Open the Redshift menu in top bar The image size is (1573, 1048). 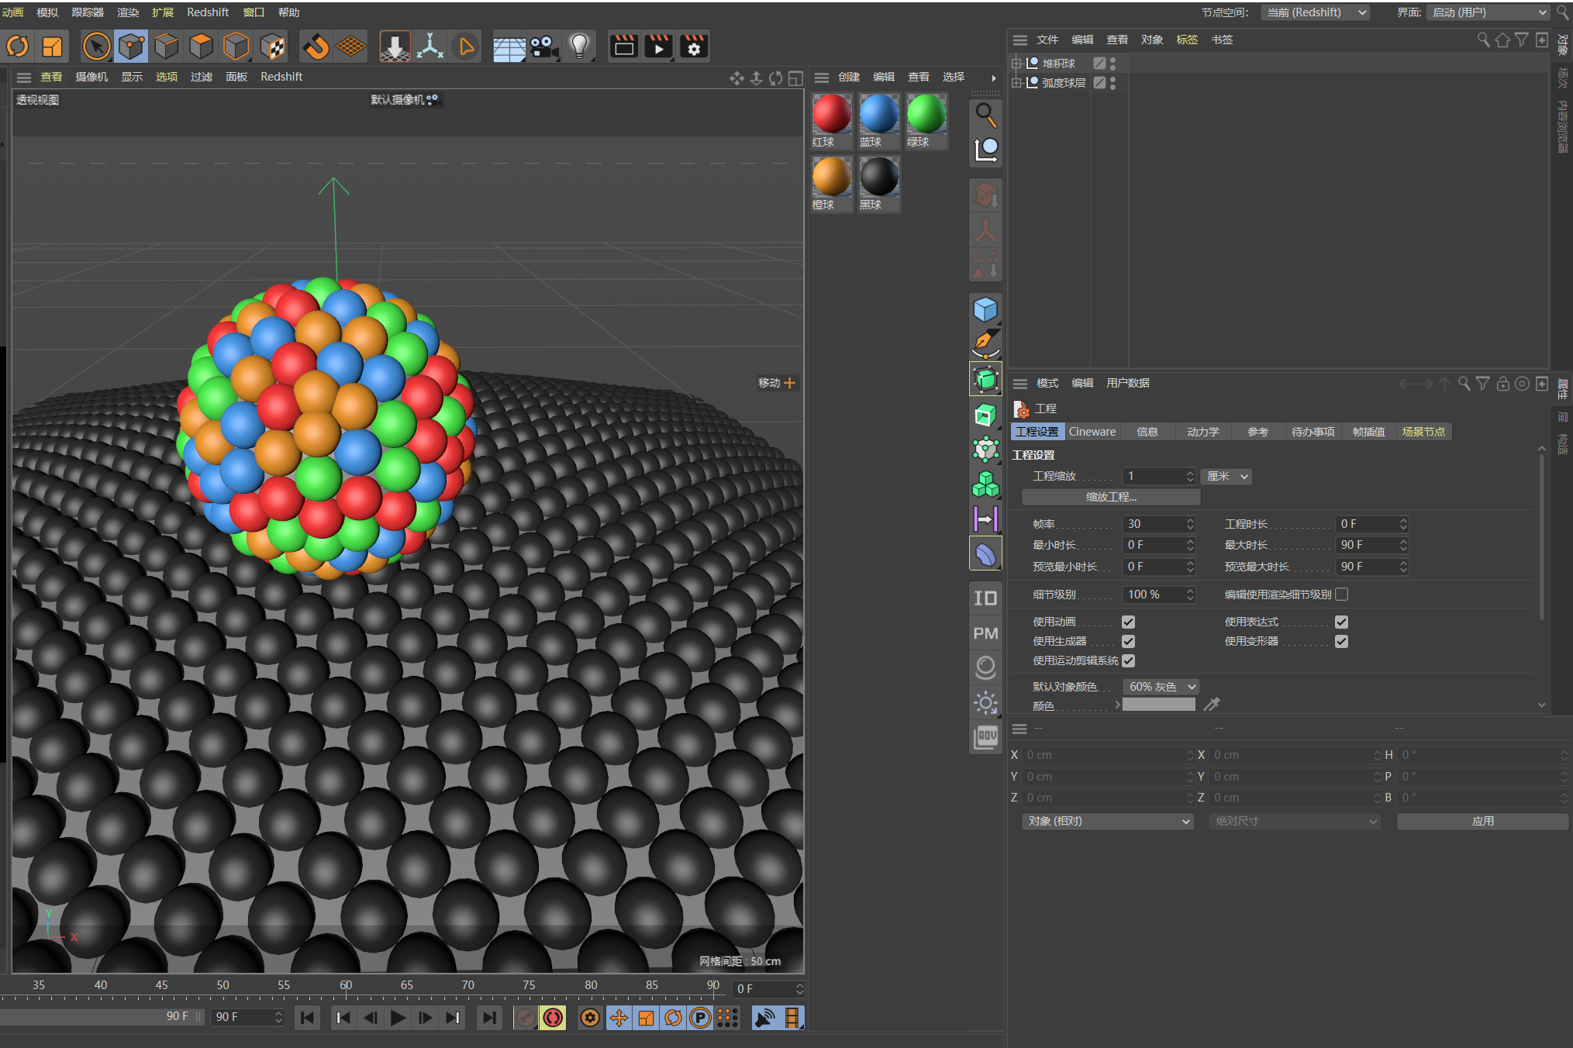point(208,12)
